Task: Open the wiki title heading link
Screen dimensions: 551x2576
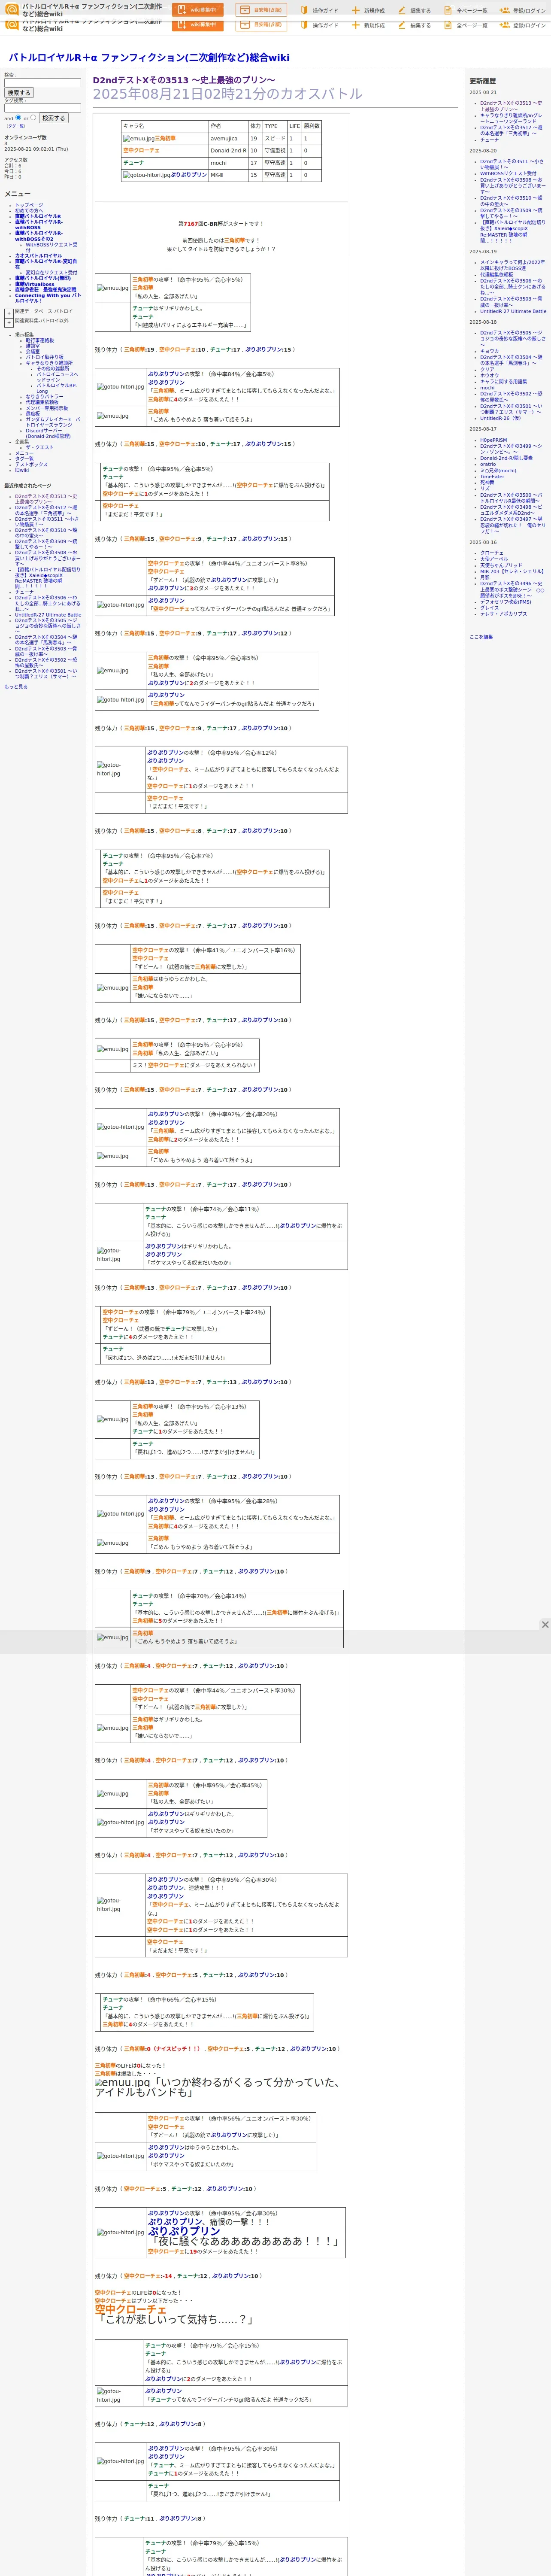Action: (x=149, y=58)
